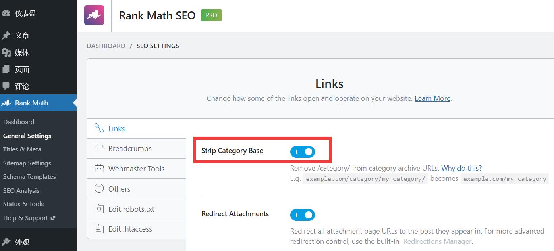Open Titles & Meta submenu item
554x251 pixels.
point(22,149)
